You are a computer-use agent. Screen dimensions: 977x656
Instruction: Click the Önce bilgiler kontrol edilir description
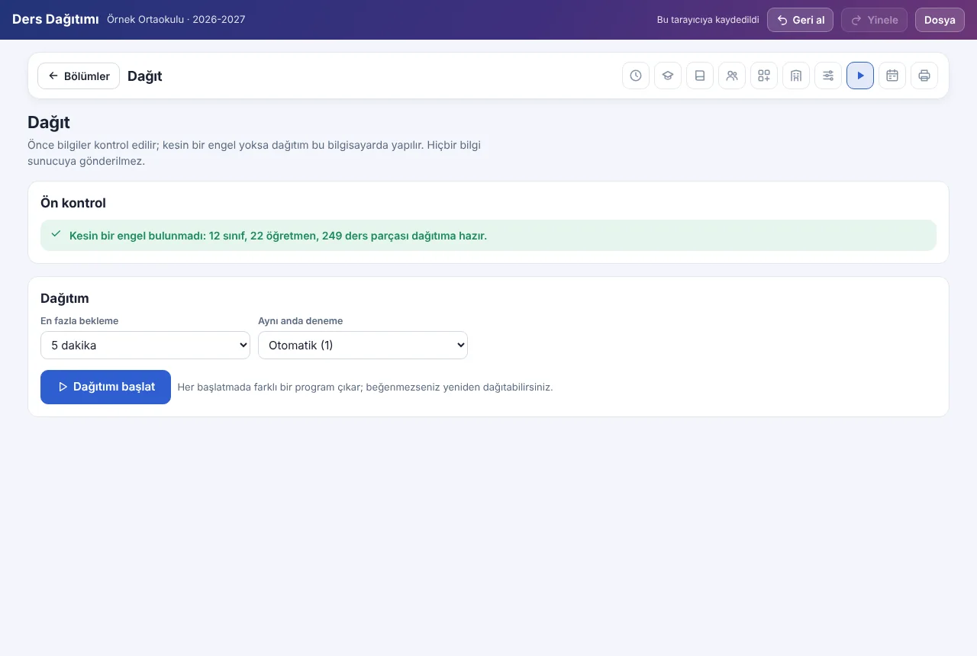coord(254,153)
